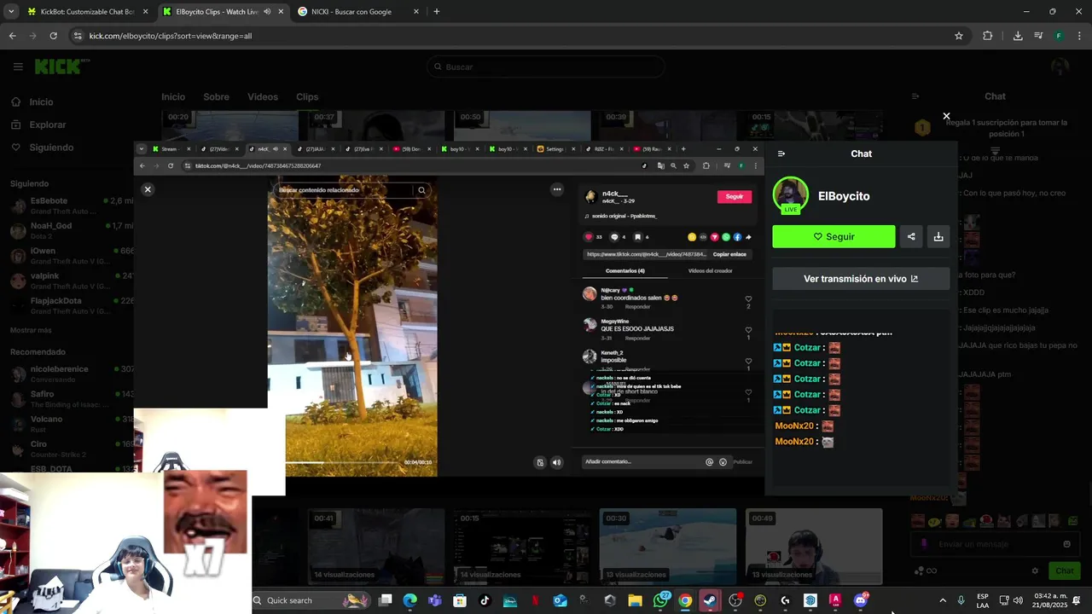Screen dimensions: 1092x614
Task: Click the ElBoycito channel name in popup
Action: click(844, 196)
